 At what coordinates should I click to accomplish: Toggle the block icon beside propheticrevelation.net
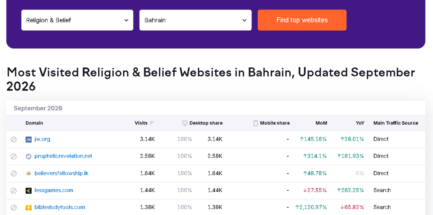click(x=13, y=157)
